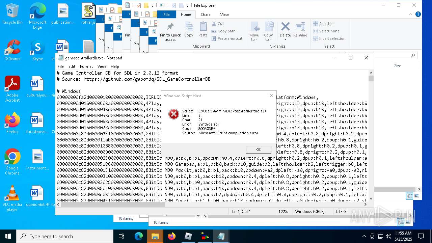Open Notepad's Help menu
This screenshot has height=243, width=432.
tap(115, 66)
